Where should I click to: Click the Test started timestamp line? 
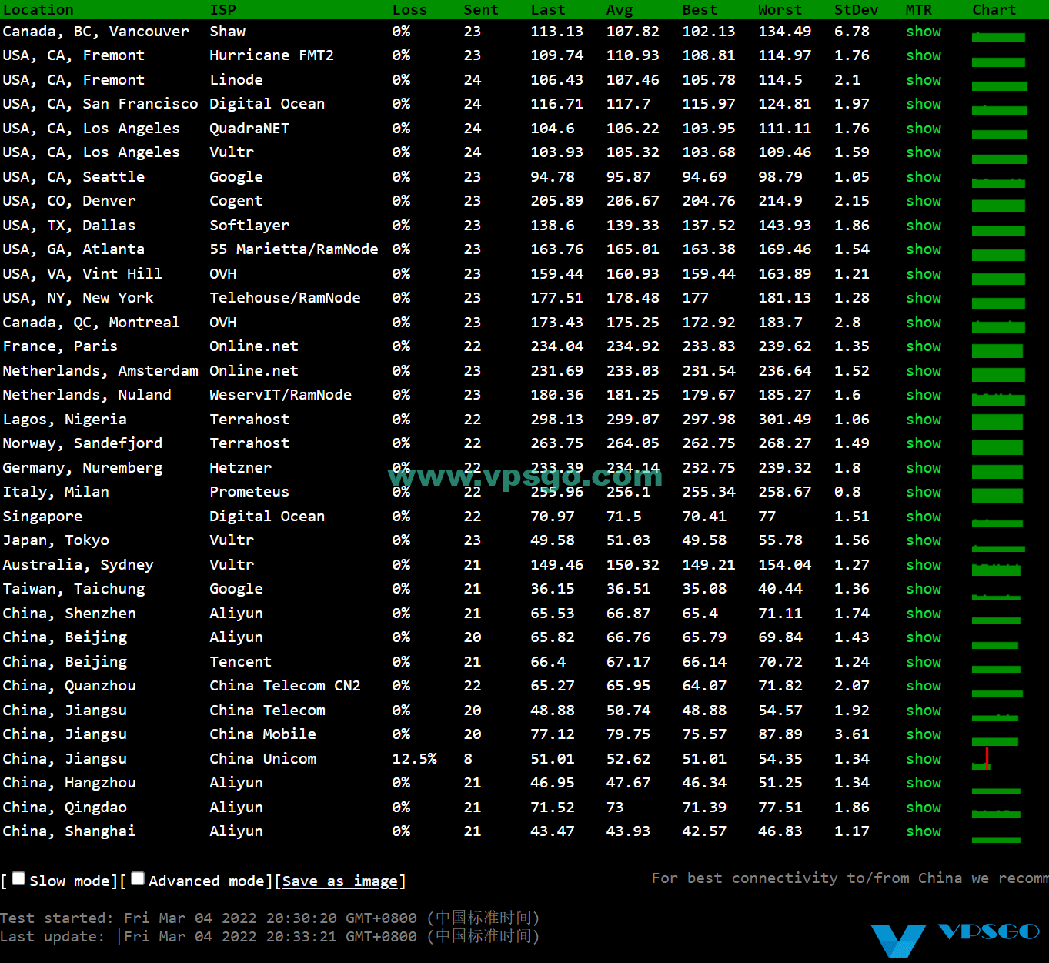pos(270,918)
